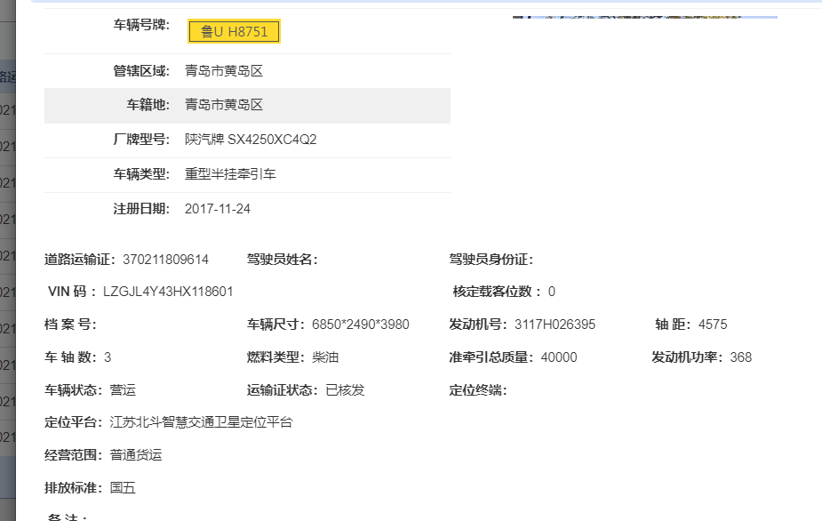
Task: Click the emission standard value 国五
Action: pos(123,488)
